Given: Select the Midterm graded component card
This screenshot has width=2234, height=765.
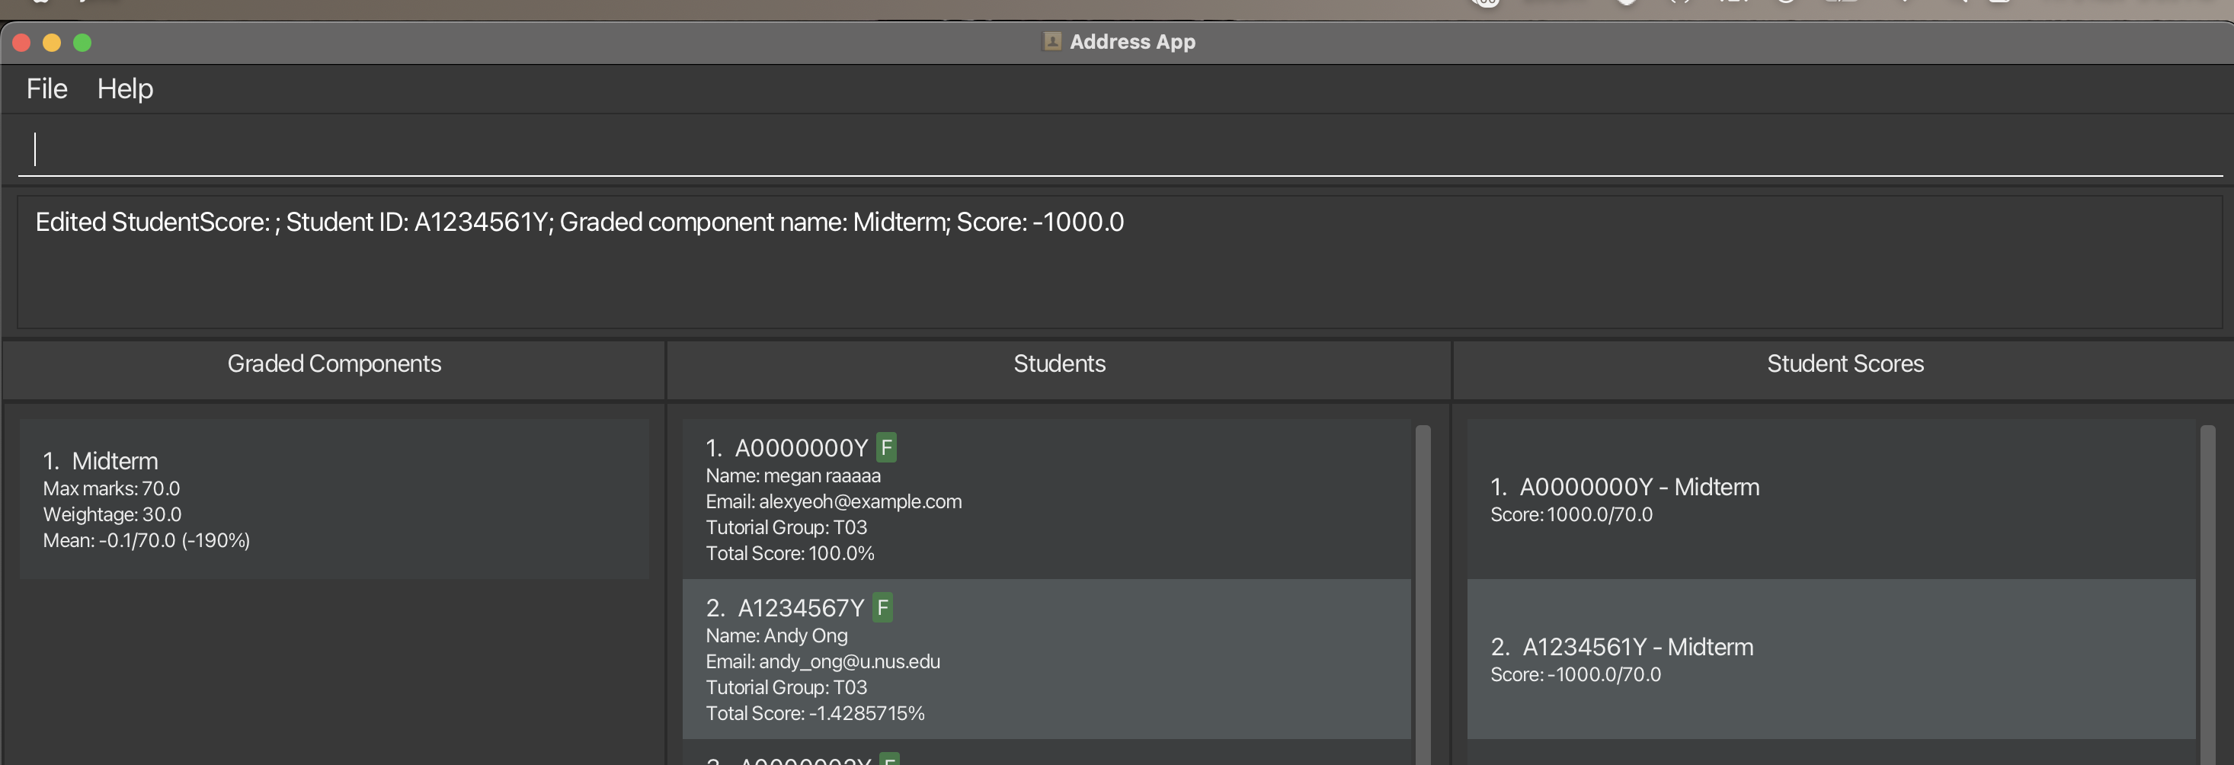Looking at the screenshot, I should 334,500.
